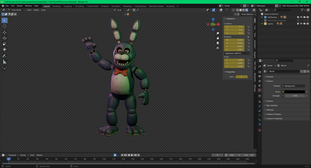
Task: Hide HW Bonnie collection with eye icon
Action: [301, 17]
